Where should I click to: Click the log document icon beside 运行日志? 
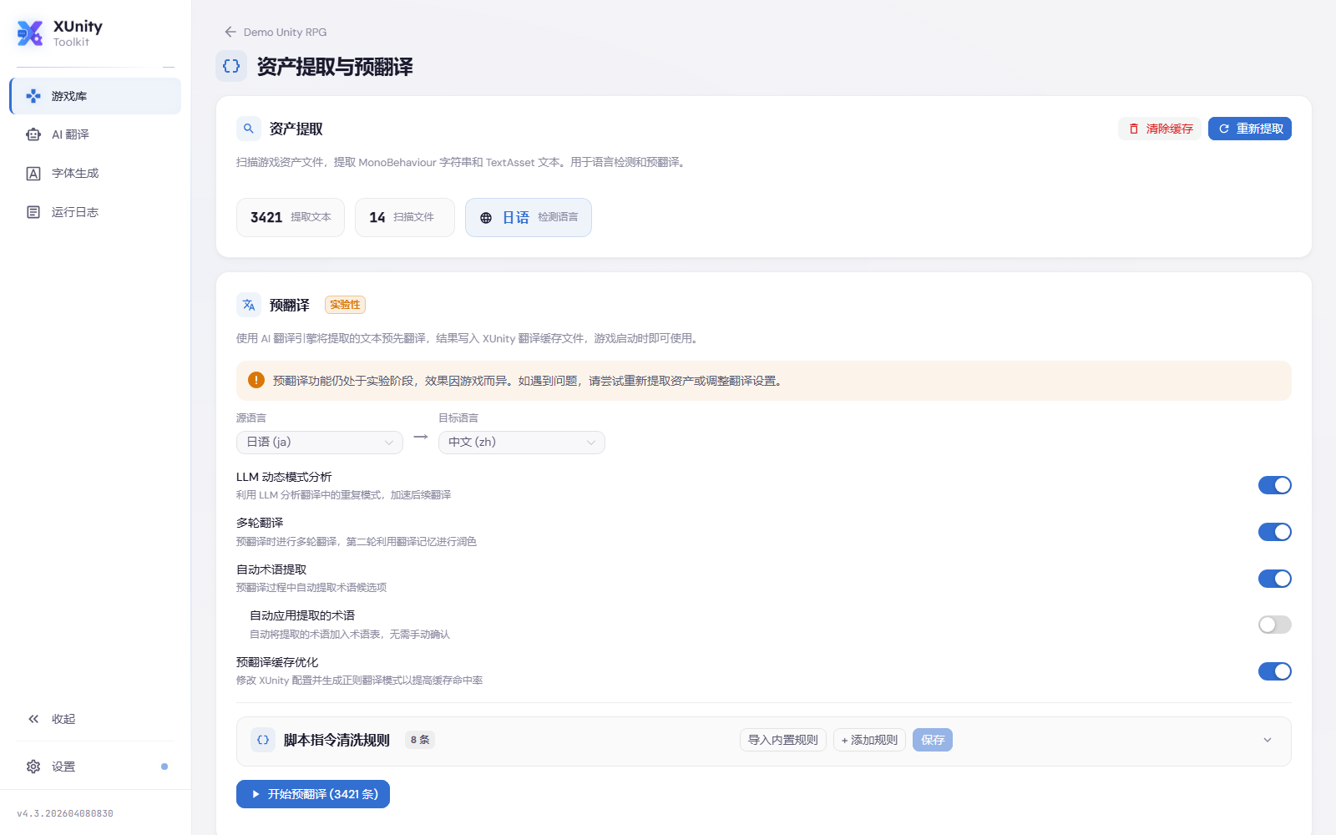33,212
